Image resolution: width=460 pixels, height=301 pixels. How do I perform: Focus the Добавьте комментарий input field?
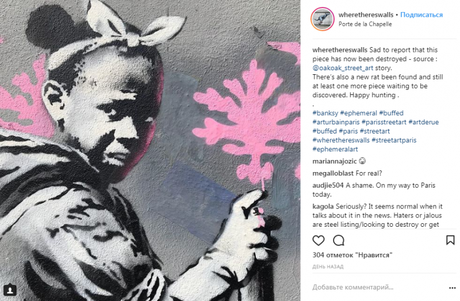378,287
